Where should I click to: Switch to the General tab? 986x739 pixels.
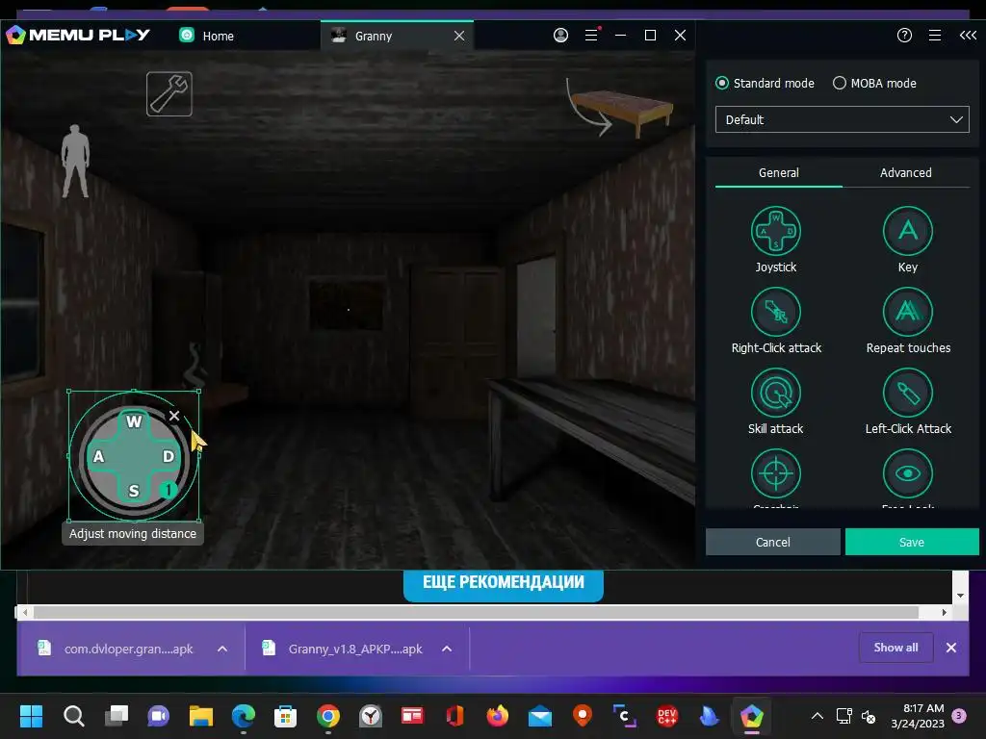coord(778,173)
